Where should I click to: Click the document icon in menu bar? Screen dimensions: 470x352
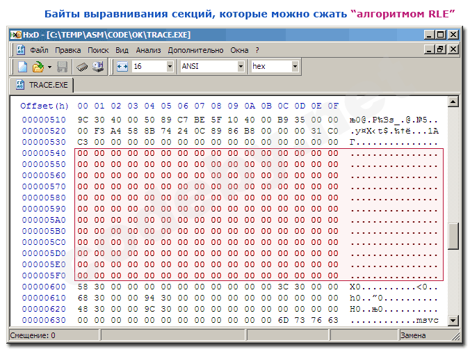coord(21,50)
